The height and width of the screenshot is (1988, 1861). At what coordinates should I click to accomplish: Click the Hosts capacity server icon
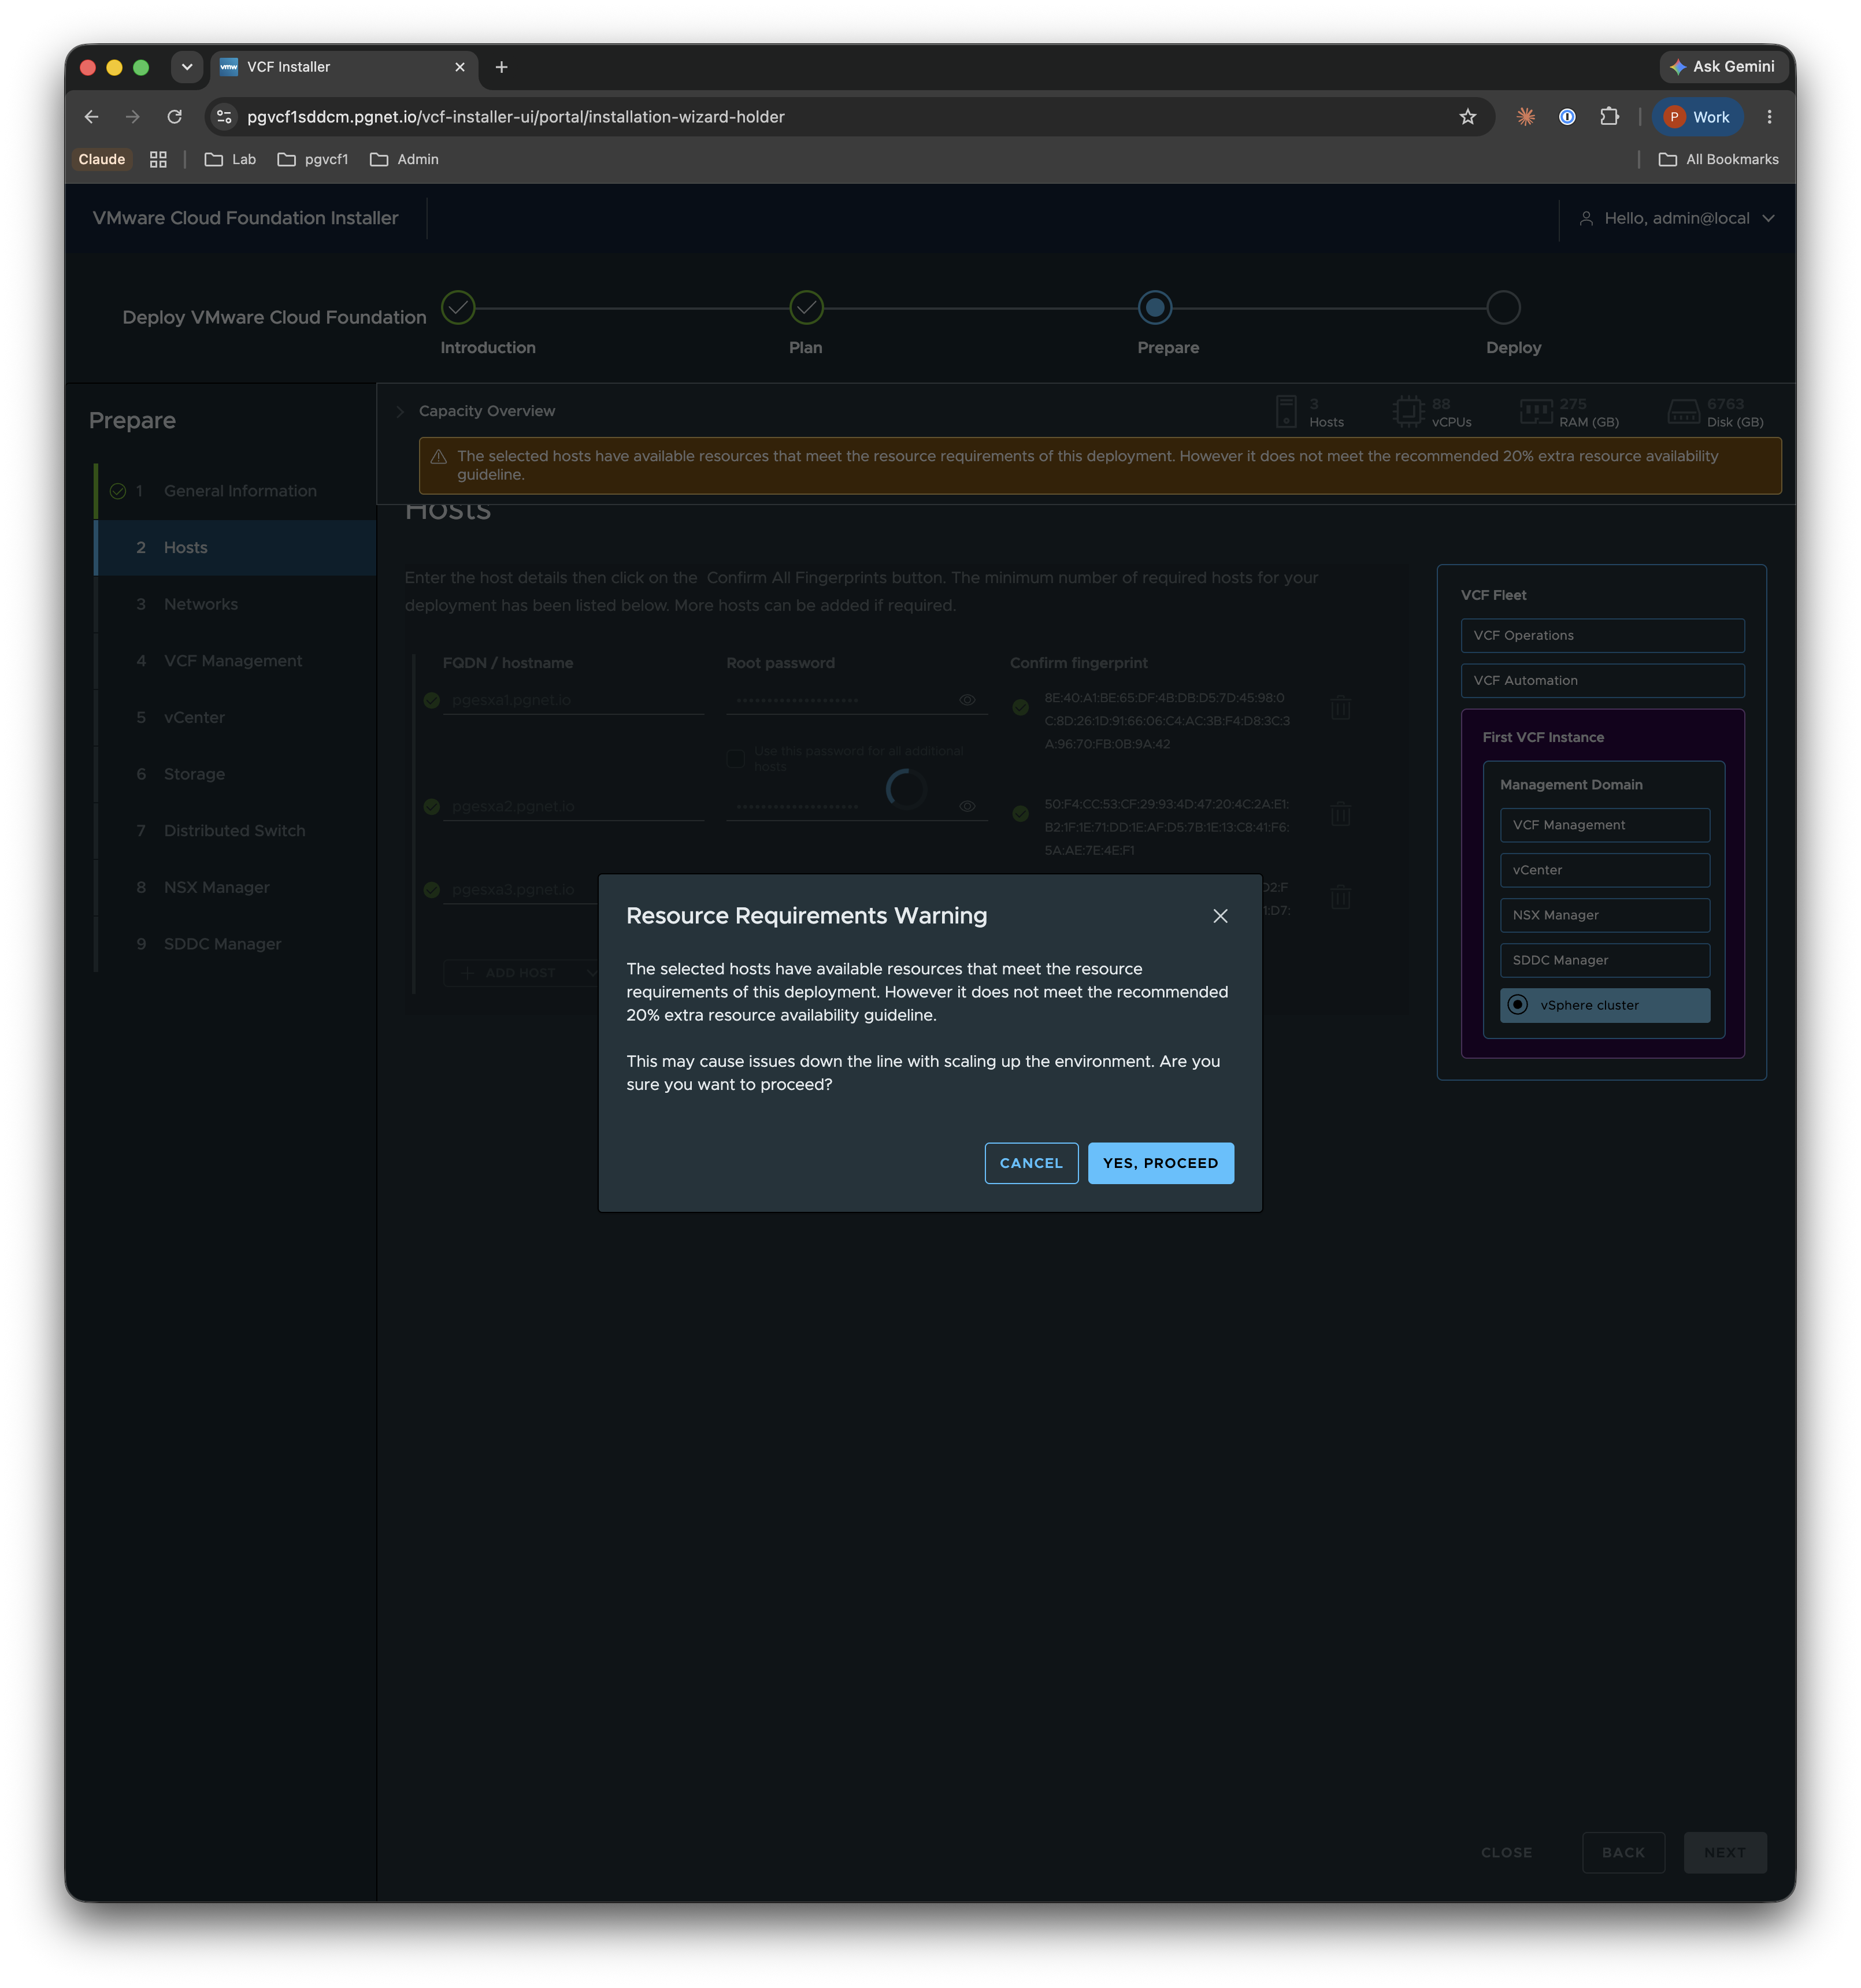tap(1286, 411)
